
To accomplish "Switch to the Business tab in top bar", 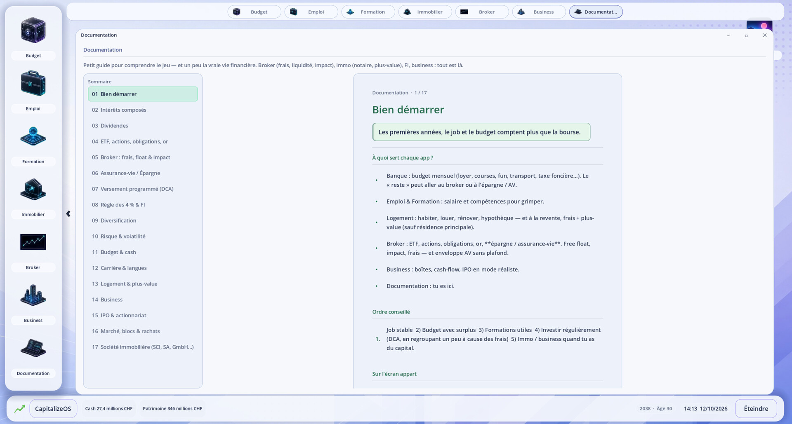I will [x=539, y=12].
